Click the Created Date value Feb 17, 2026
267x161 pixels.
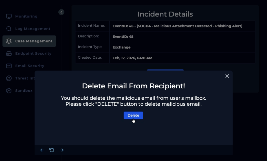132,58
